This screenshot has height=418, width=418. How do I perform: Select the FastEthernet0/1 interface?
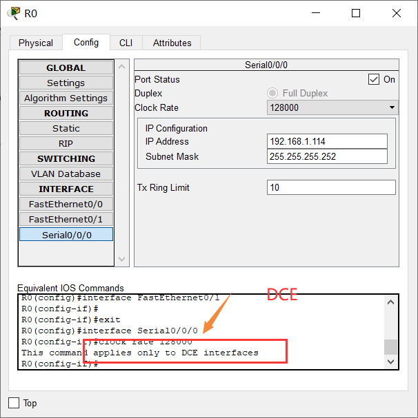66,220
